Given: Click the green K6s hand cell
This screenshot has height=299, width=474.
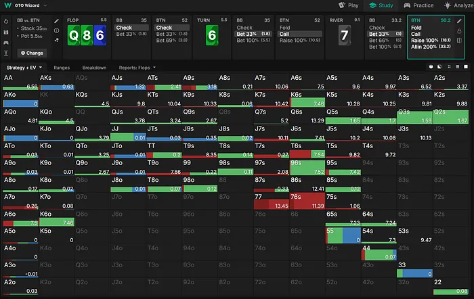Looking at the screenshot, I should pyautogui.click(x=307, y=99).
